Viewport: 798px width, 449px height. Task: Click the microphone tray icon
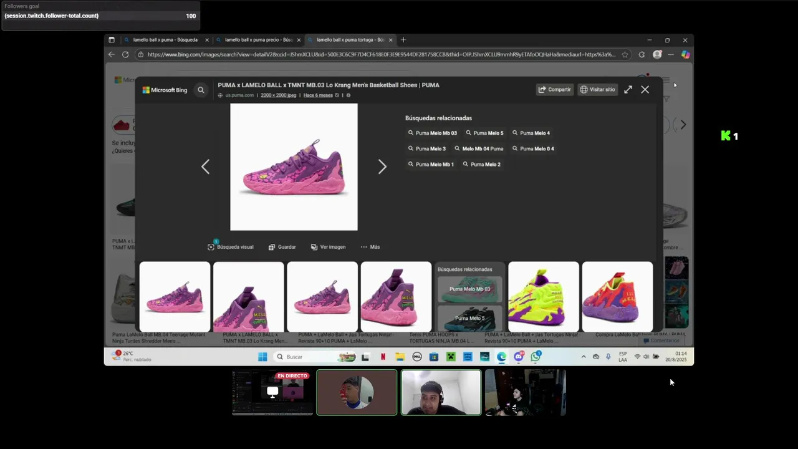coord(608,357)
